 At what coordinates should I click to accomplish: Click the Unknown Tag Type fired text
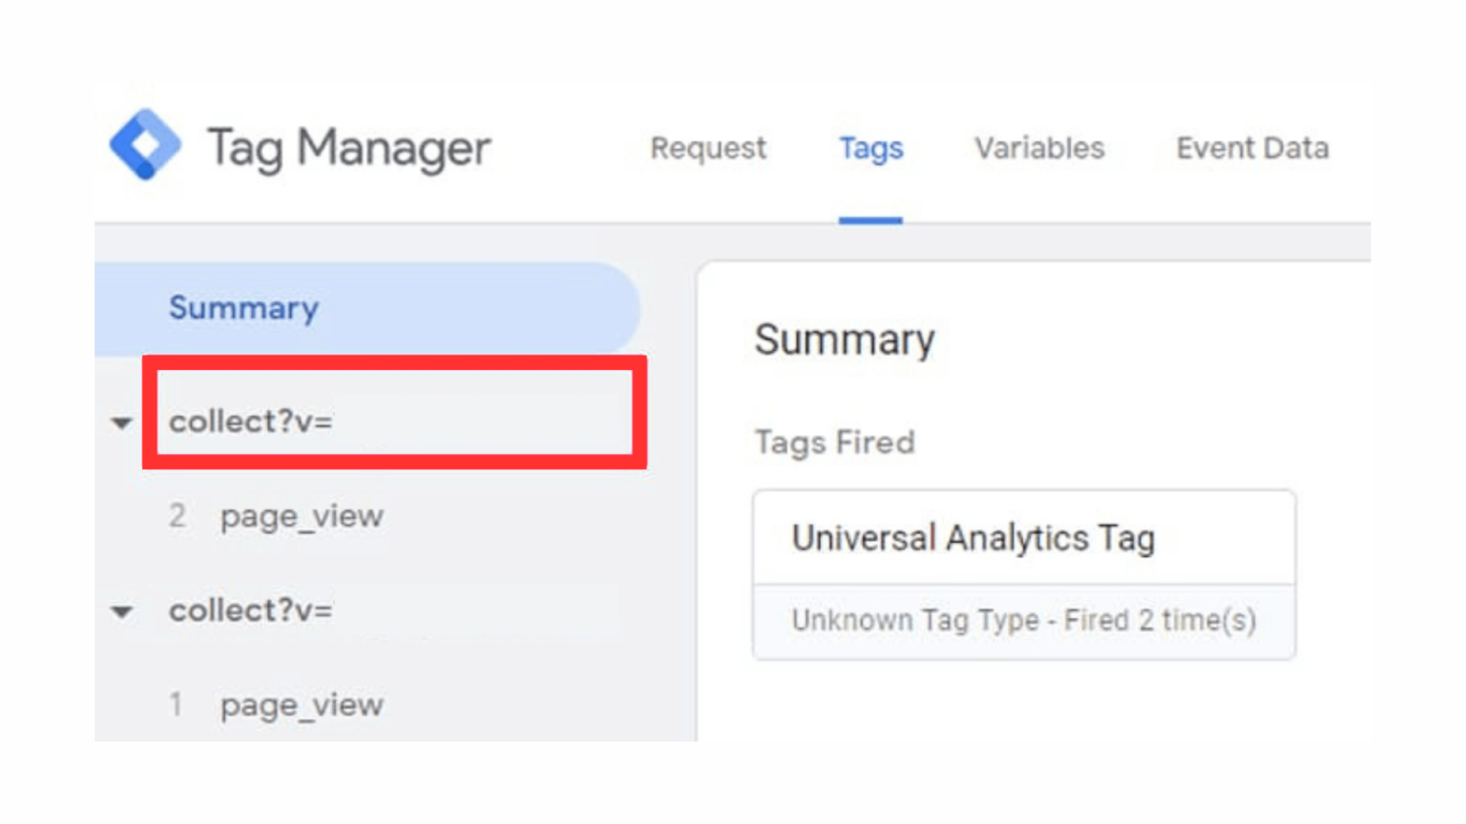[1024, 620]
